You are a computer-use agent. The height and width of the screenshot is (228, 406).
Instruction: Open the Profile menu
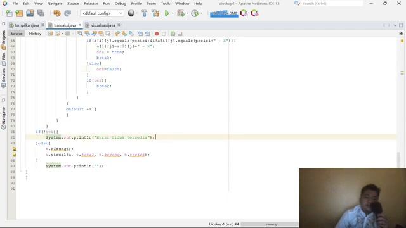(x=136, y=4)
